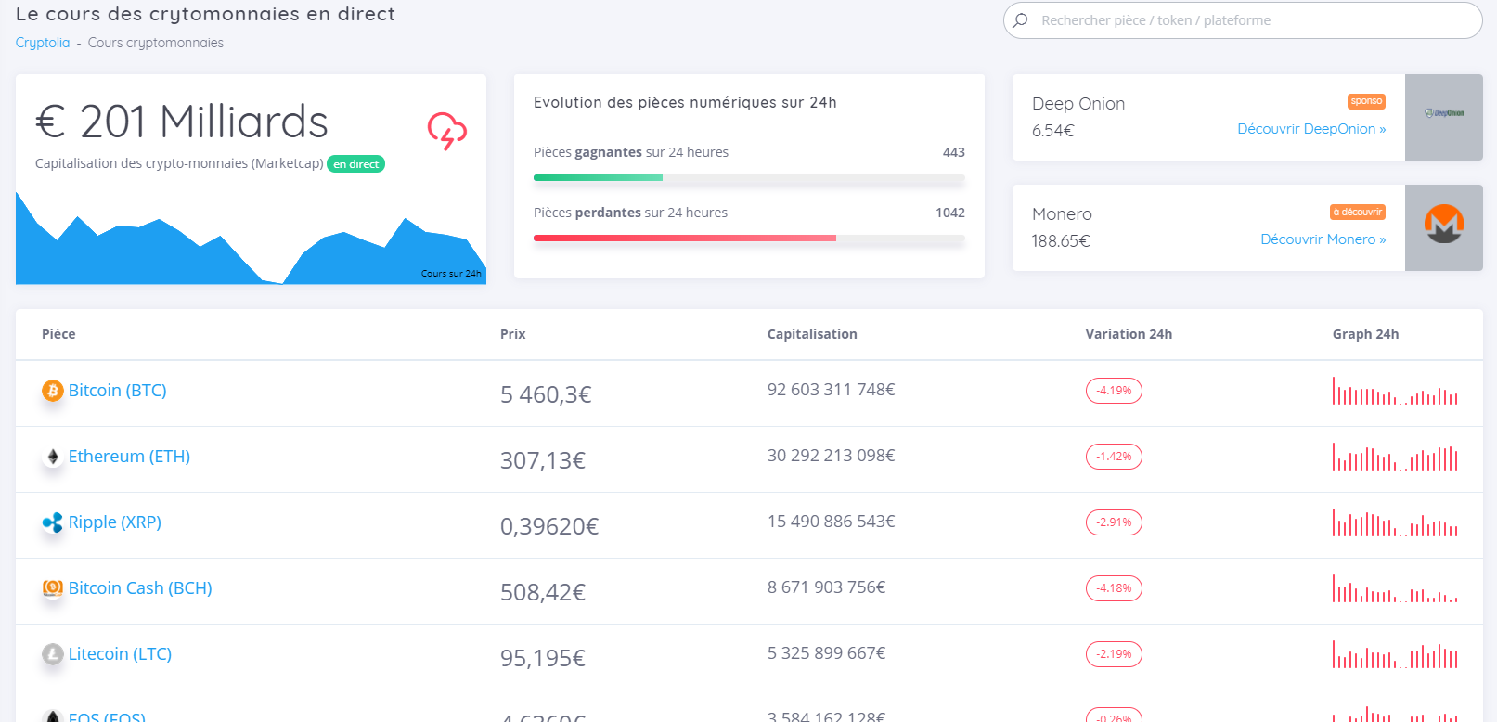Click the Monero card title
Screen dimensions: 1497x722
pyautogui.click(x=1062, y=214)
